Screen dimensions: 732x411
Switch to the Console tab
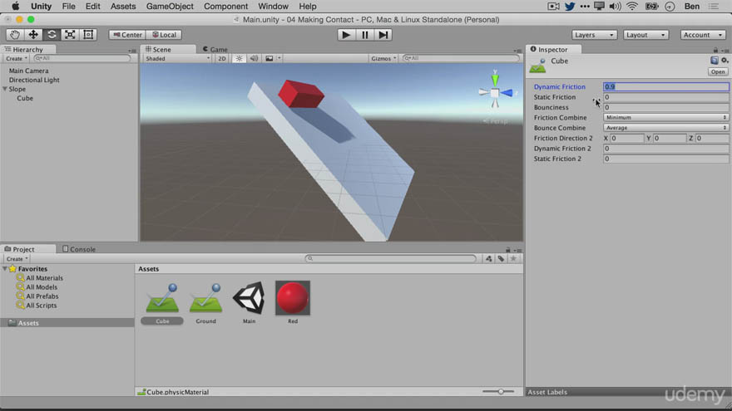click(79, 249)
